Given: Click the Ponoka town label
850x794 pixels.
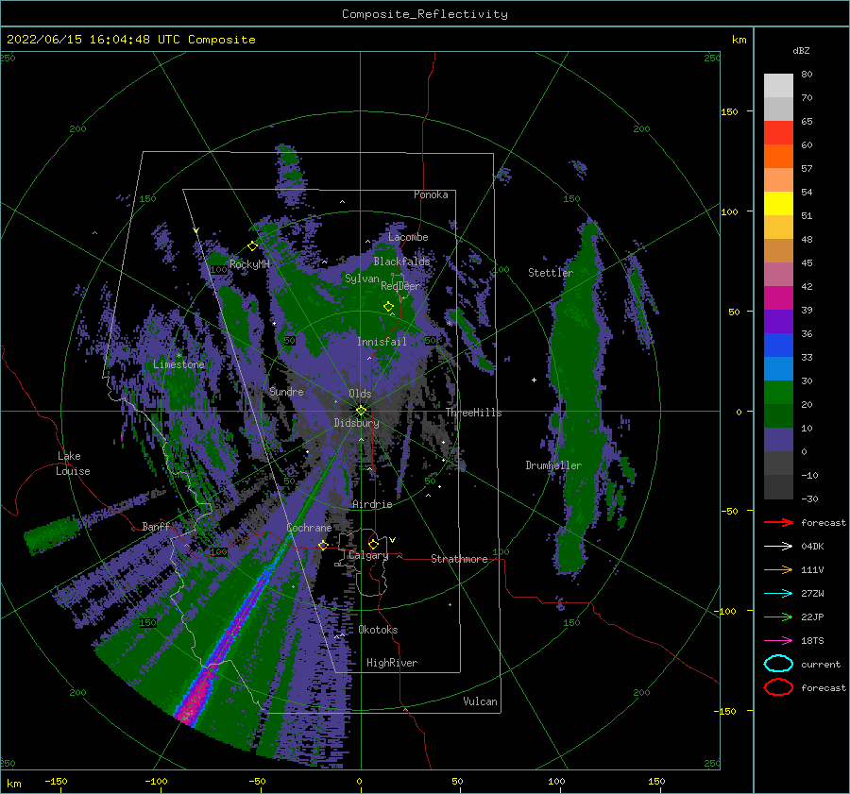Looking at the screenshot, I should pos(431,194).
